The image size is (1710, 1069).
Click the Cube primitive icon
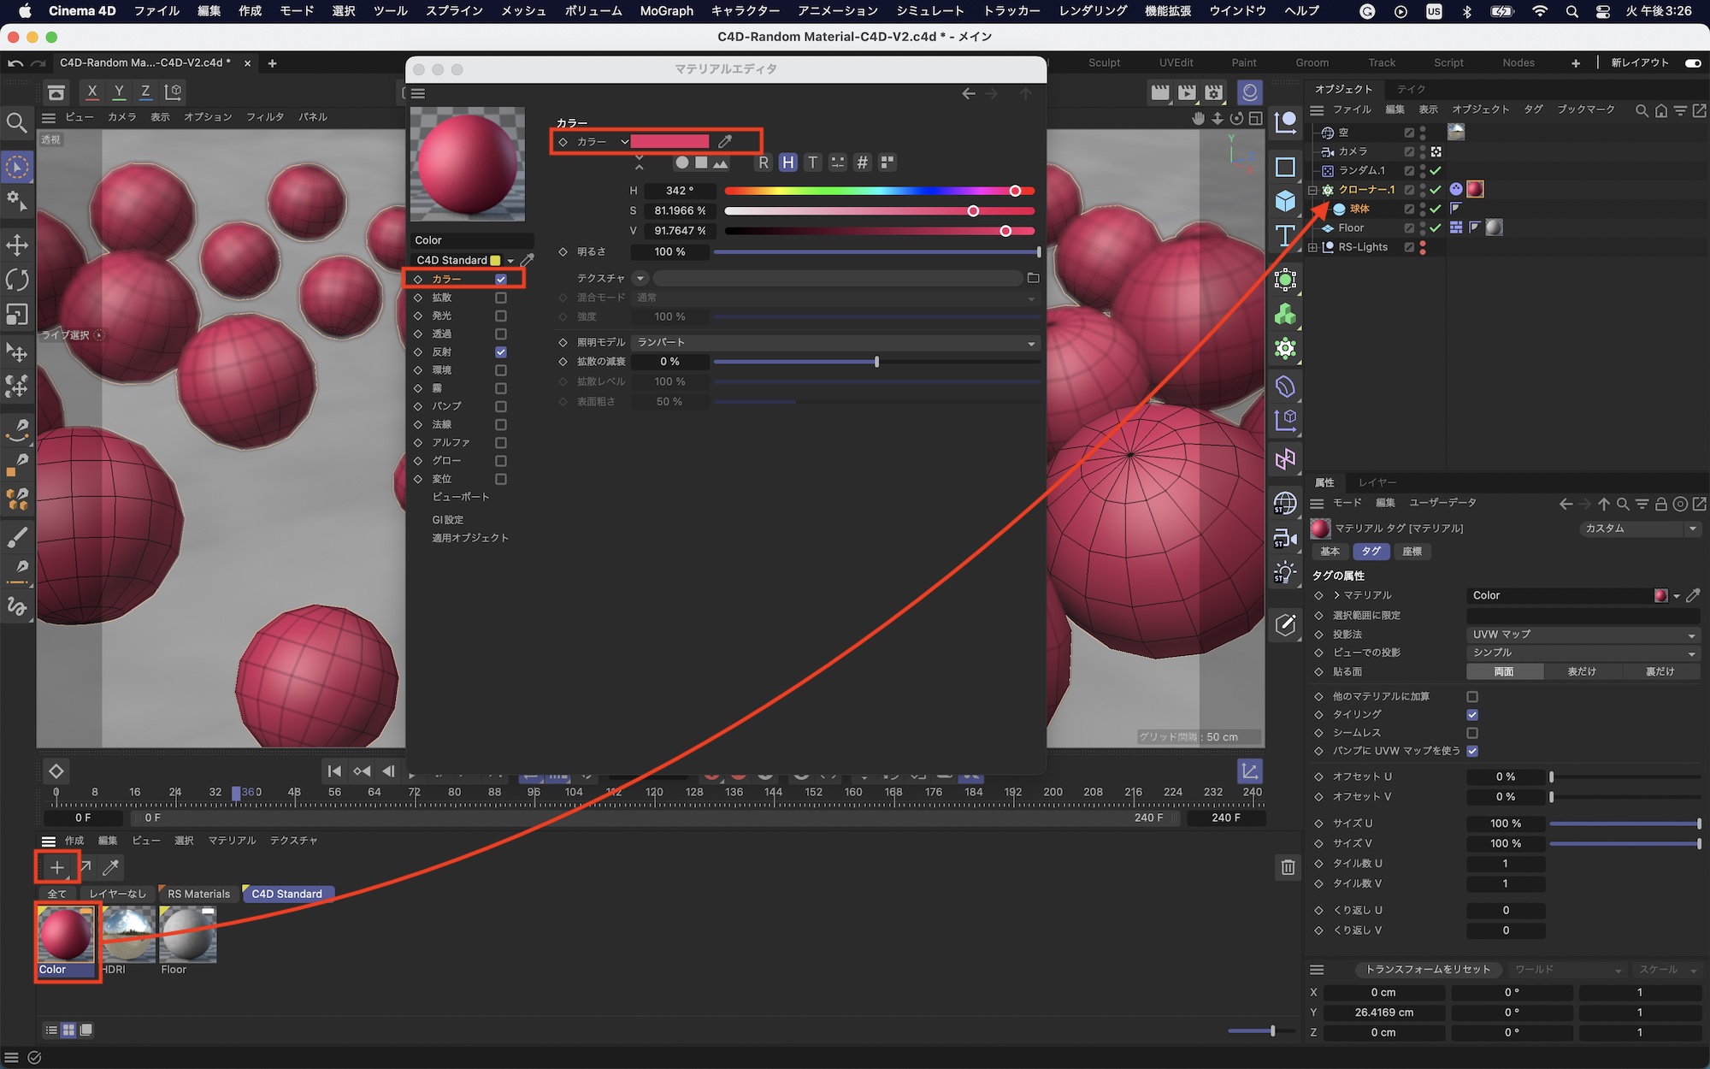[1285, 201]
